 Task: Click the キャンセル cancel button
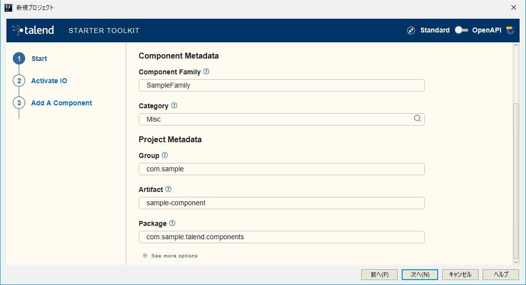[x=460, y=275]
